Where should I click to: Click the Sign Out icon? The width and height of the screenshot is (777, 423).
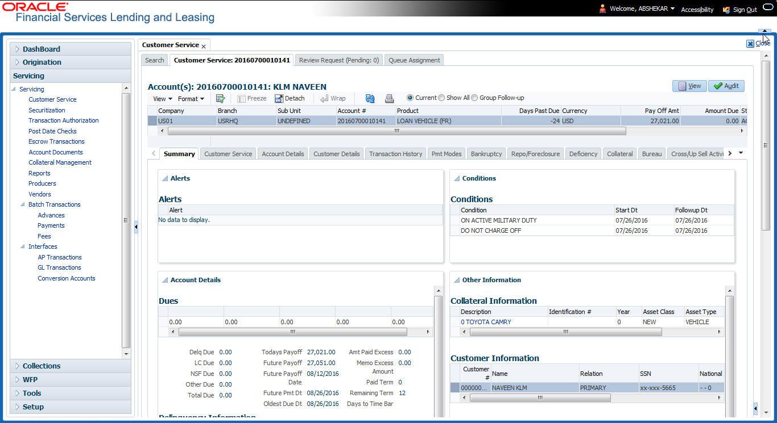pos(726,10)
